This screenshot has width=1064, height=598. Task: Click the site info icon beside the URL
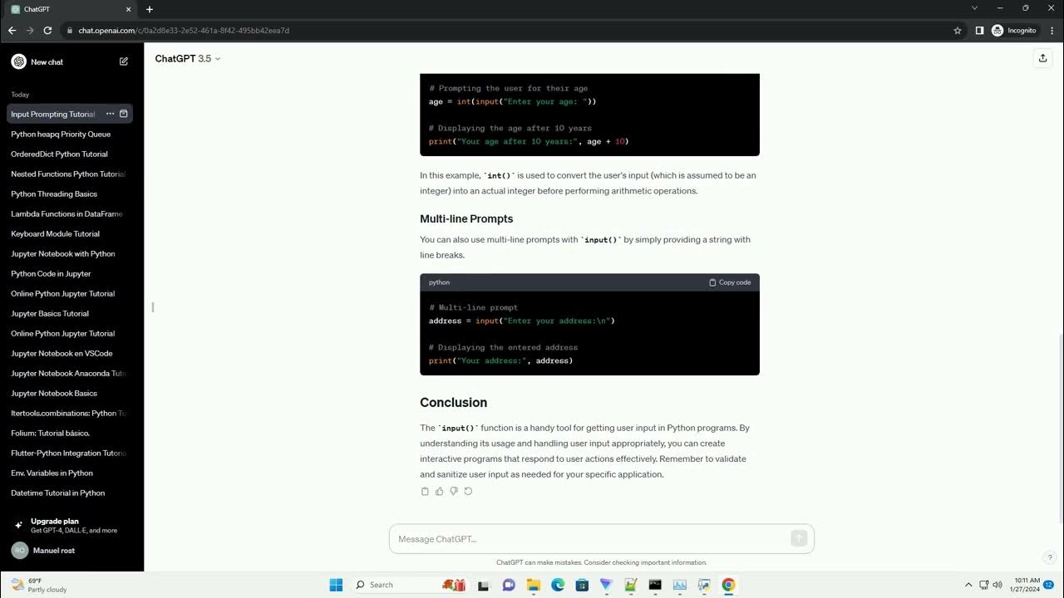pos(69,30)
